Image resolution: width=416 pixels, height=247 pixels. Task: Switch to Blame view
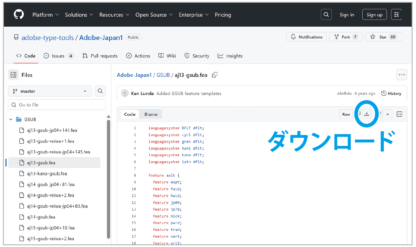151,114
